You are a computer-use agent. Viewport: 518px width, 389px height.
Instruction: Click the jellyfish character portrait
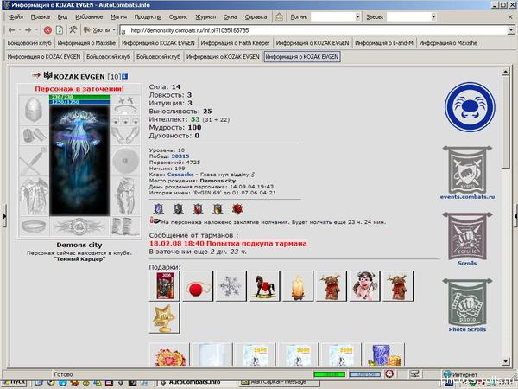[x=79, y=161]
